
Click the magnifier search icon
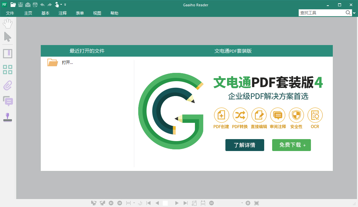point(348,13)
